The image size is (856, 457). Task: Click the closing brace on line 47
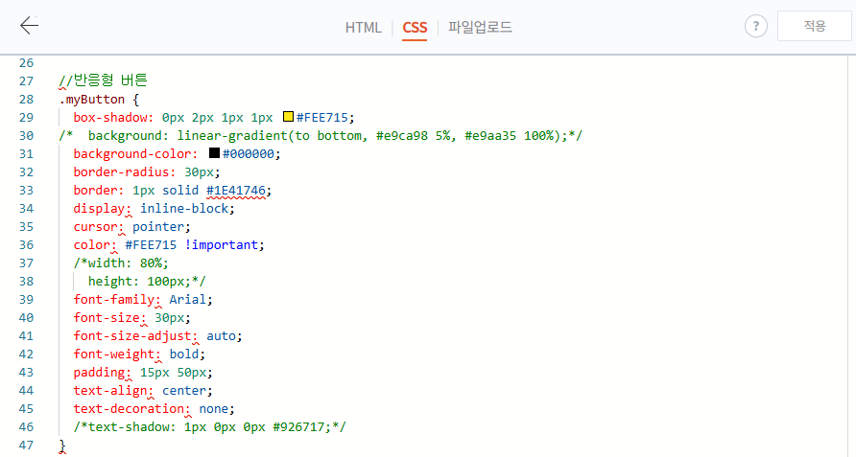[x=62, y=445]
